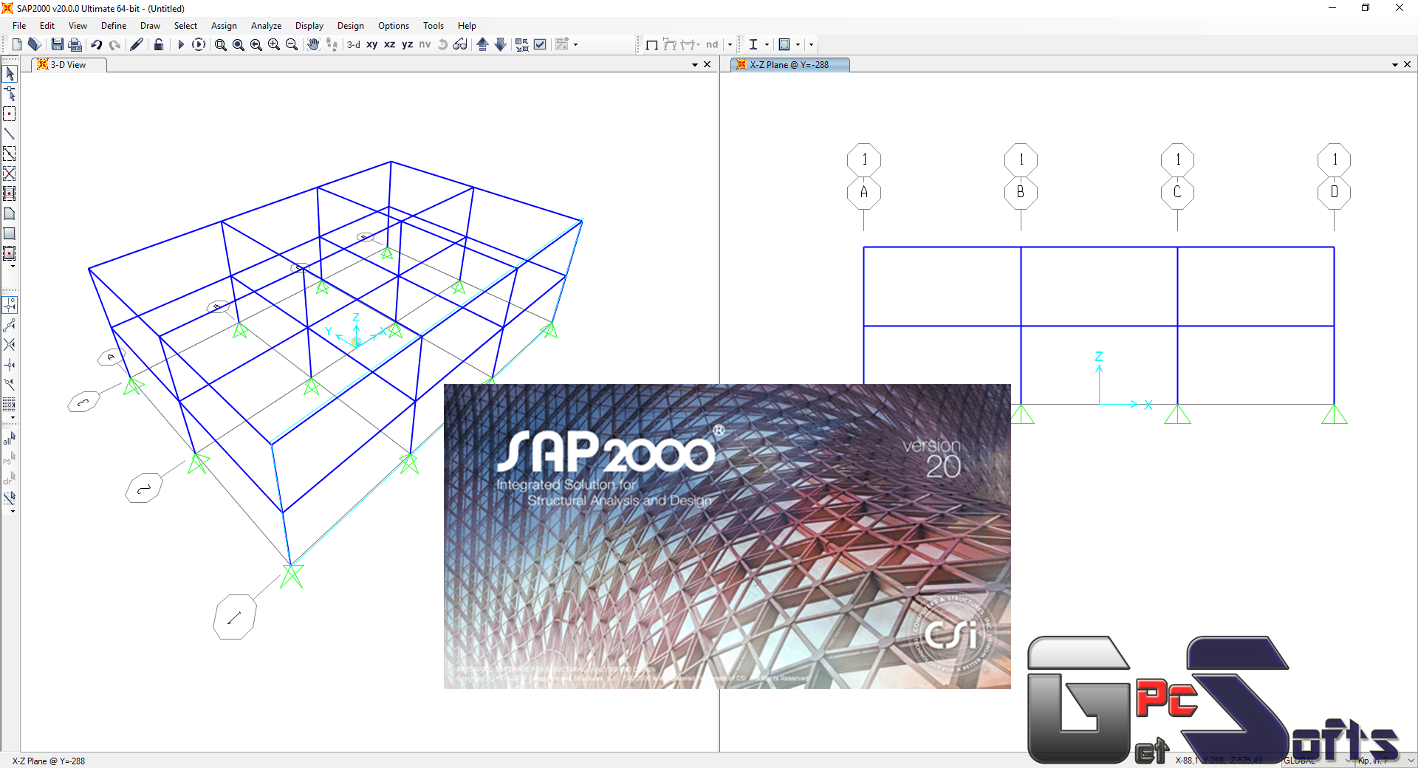Open the units dropdown in status bar

point(1410,760)
